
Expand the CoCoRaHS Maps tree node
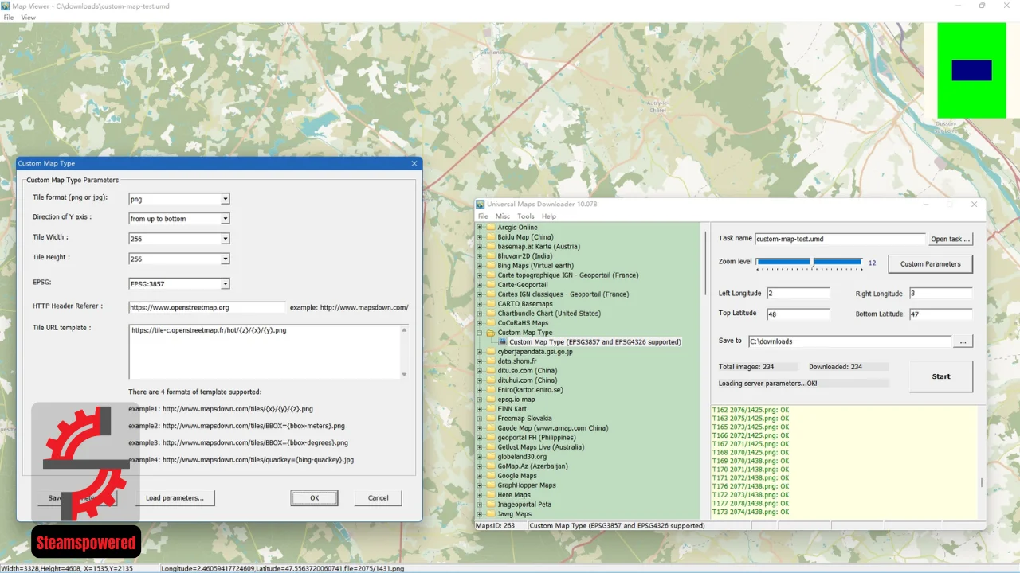[480, 323]
